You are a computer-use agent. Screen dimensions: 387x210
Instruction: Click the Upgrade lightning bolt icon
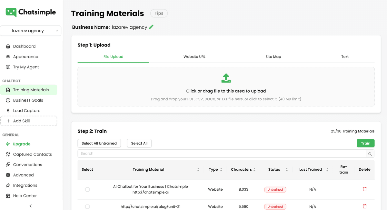[x=7, y=144]
